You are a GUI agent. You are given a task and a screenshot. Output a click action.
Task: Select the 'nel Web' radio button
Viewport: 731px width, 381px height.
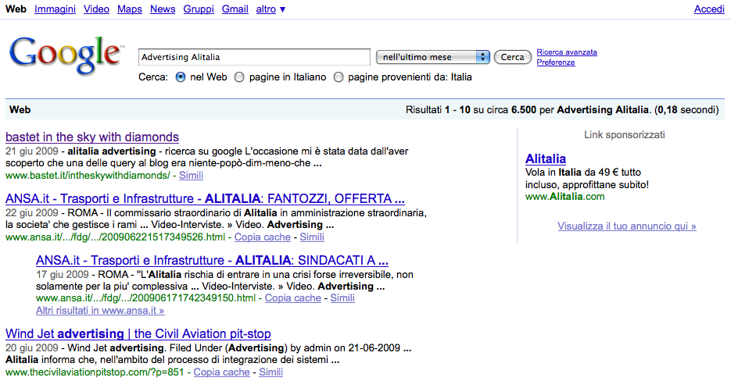tap(181, 77)
